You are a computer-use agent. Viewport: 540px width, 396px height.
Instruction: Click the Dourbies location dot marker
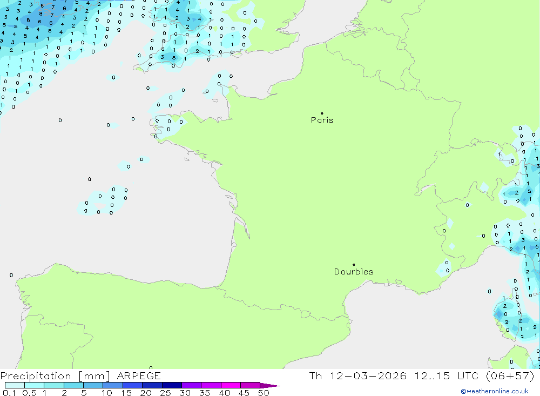(x=354, y=265)
